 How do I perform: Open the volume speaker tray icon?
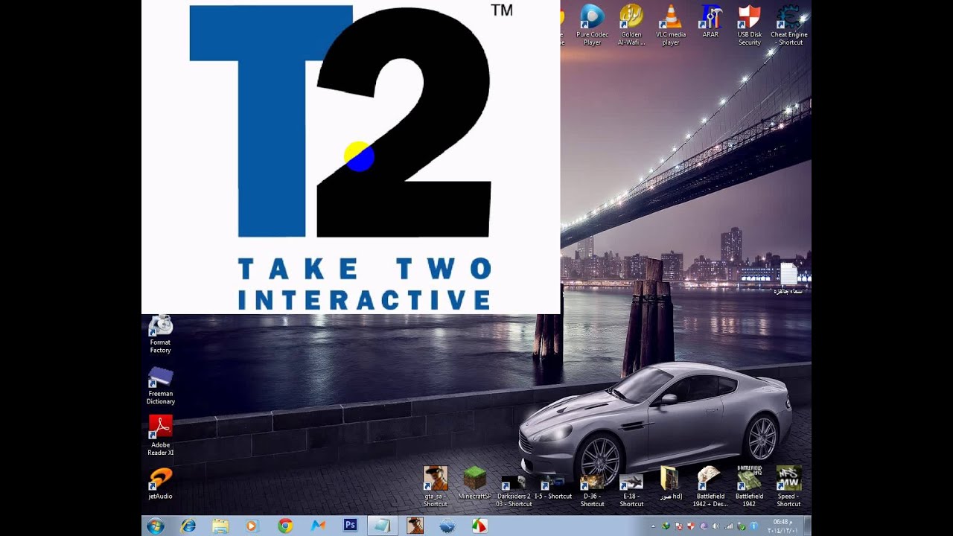(x=716, y=526)
